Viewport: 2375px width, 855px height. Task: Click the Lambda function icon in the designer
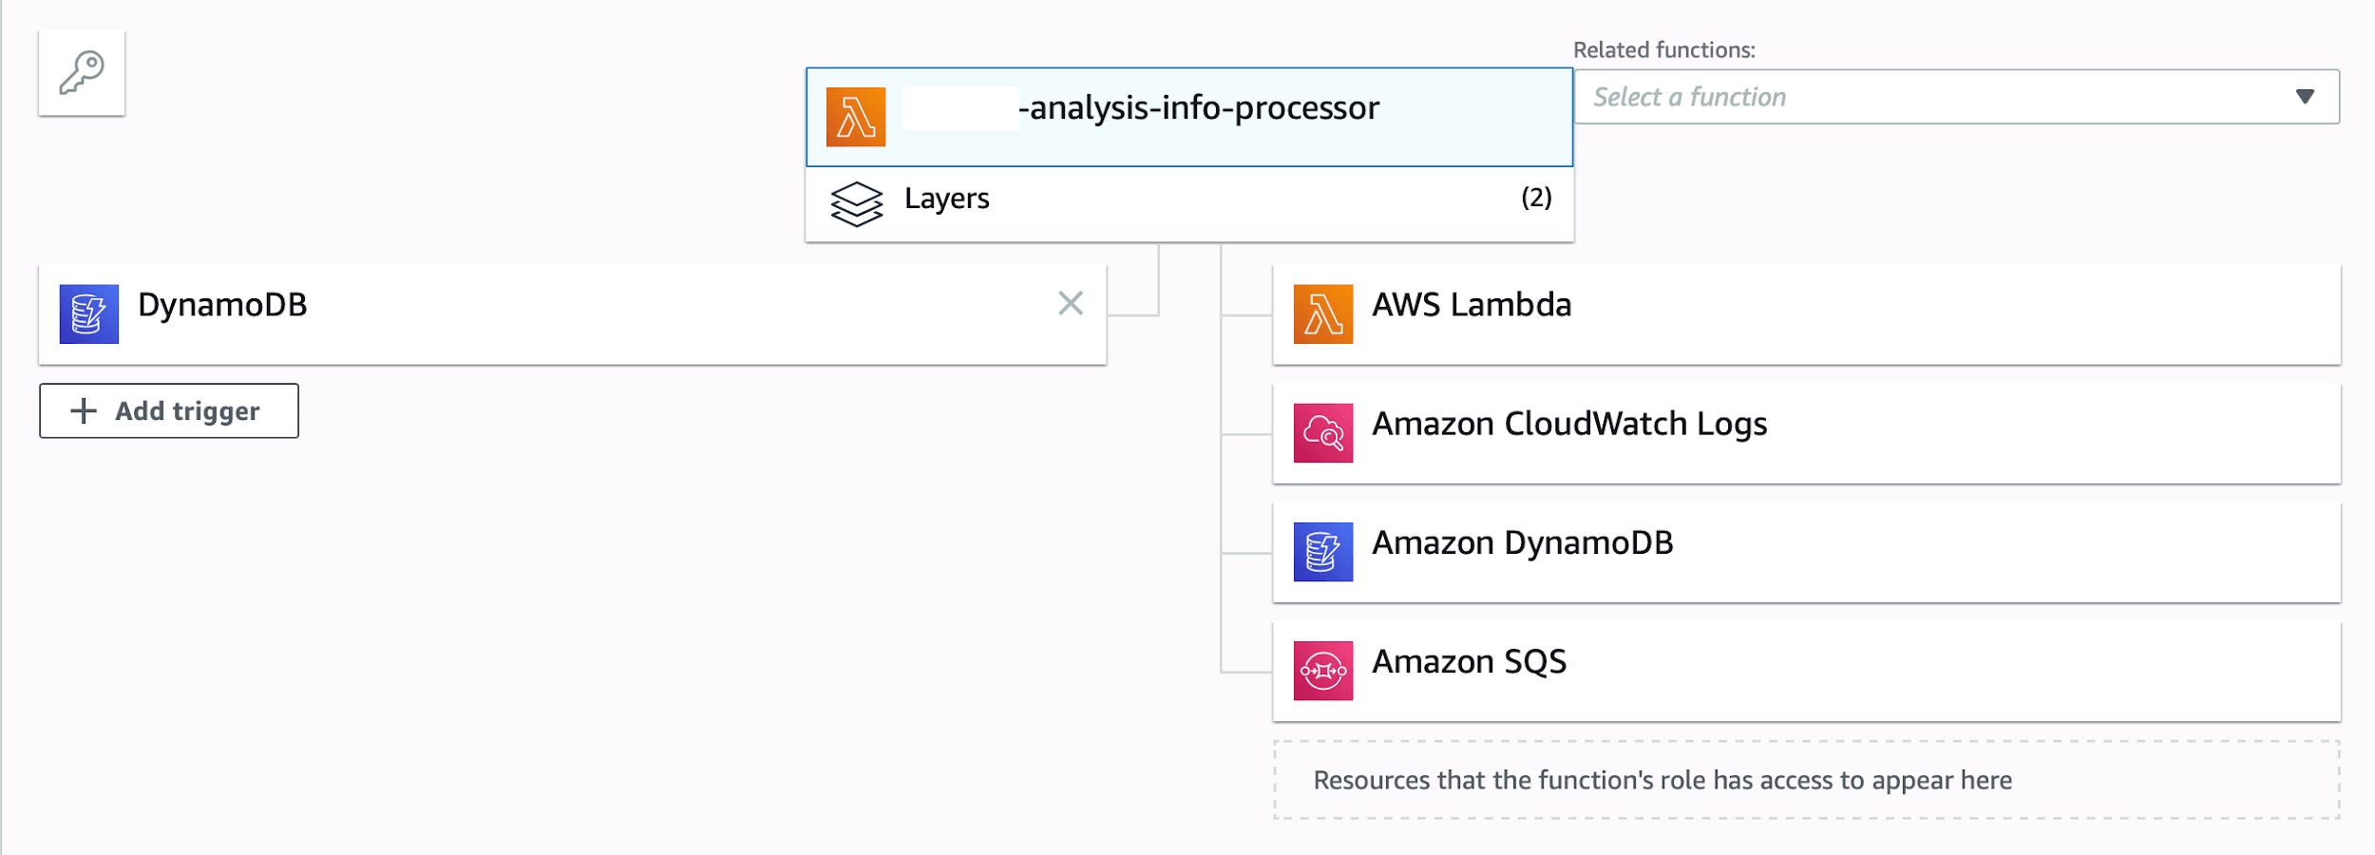pos(856,116)
